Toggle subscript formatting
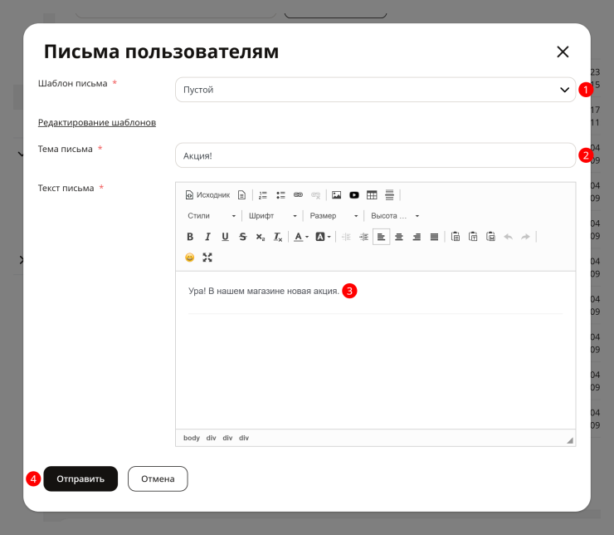Viewport: 614px width, 535px height. 261,237
